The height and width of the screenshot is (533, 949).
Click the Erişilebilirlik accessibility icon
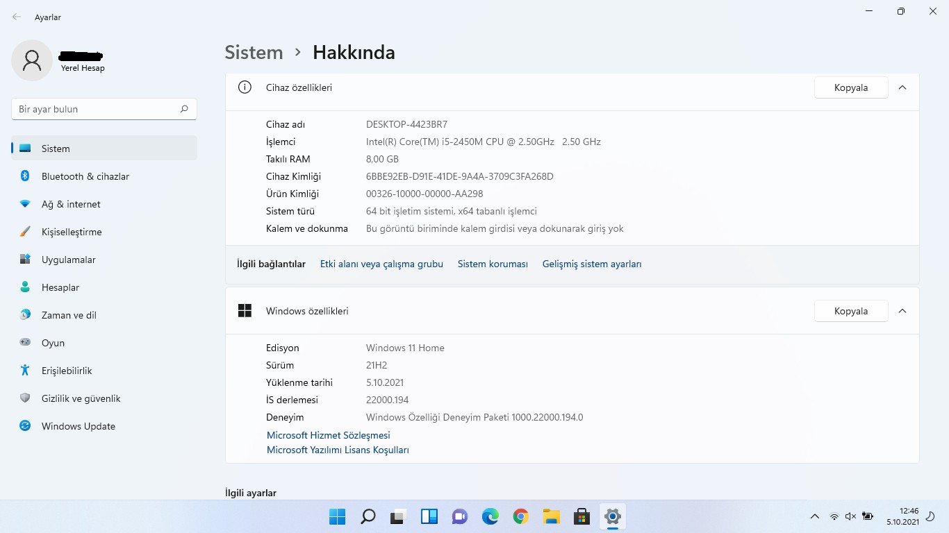[25, 371]
